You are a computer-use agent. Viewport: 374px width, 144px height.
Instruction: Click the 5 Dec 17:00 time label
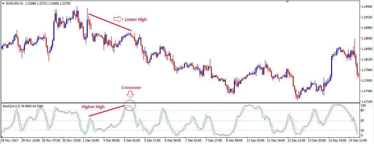[x=153, y=140]
